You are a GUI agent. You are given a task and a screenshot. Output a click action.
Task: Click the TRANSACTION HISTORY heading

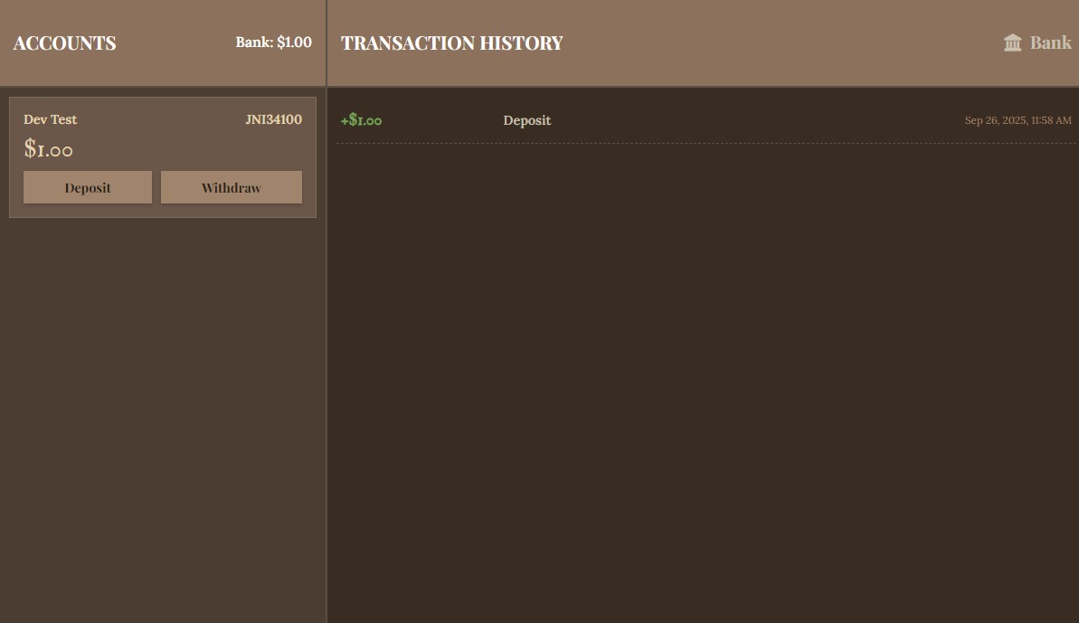tap(451, 43)
